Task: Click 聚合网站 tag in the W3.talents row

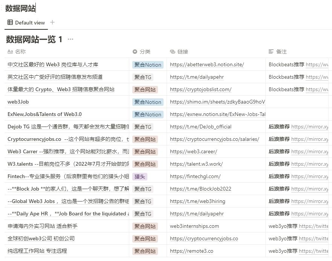Action: pyautogui.click(x=145, y=164)
